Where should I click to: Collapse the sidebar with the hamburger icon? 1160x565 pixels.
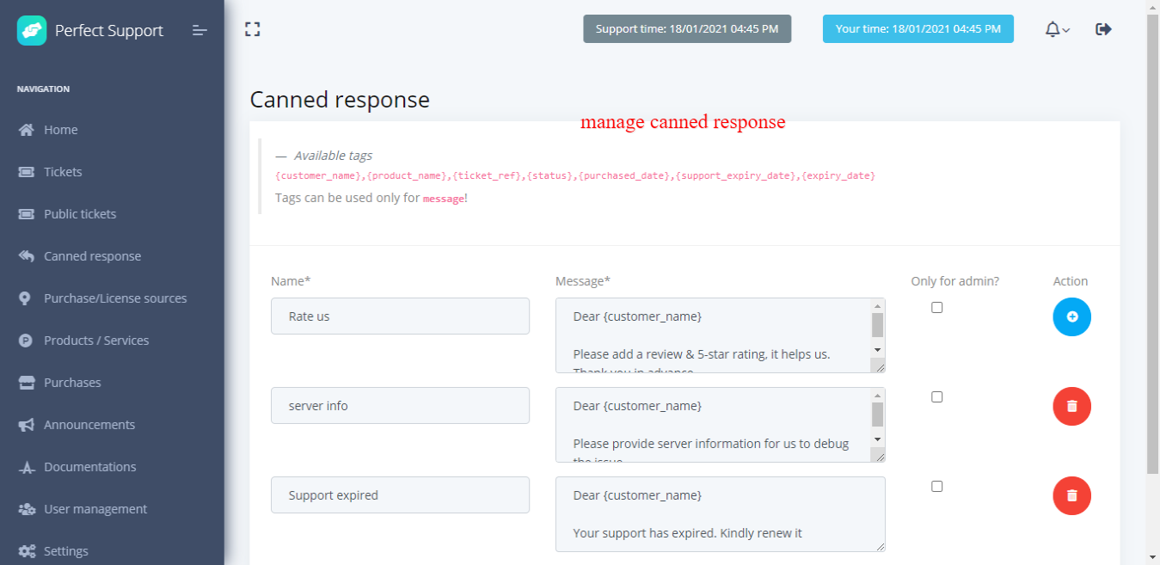(x=199, y=30)
